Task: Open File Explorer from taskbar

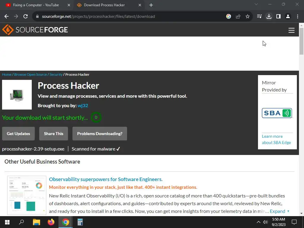Action: [x=36, y=222]
